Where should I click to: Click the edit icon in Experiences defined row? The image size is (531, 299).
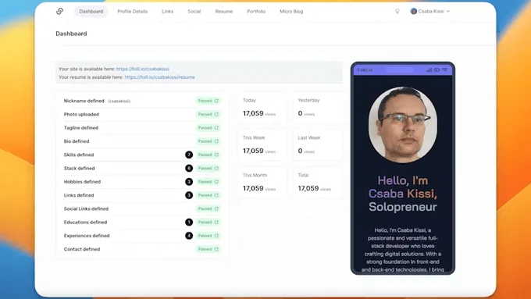(217, 236)
